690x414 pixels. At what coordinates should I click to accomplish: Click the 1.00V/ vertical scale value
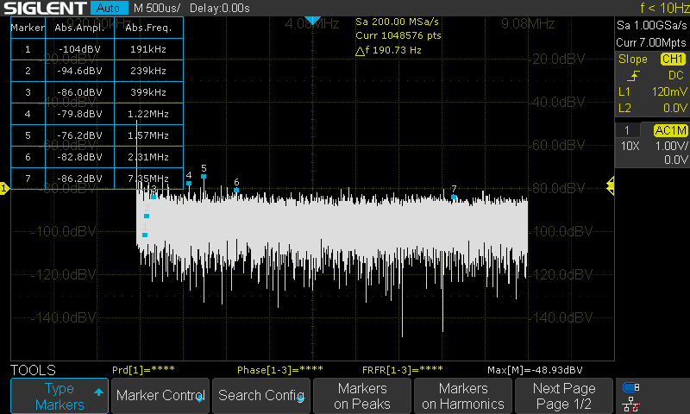pos(671,146)
